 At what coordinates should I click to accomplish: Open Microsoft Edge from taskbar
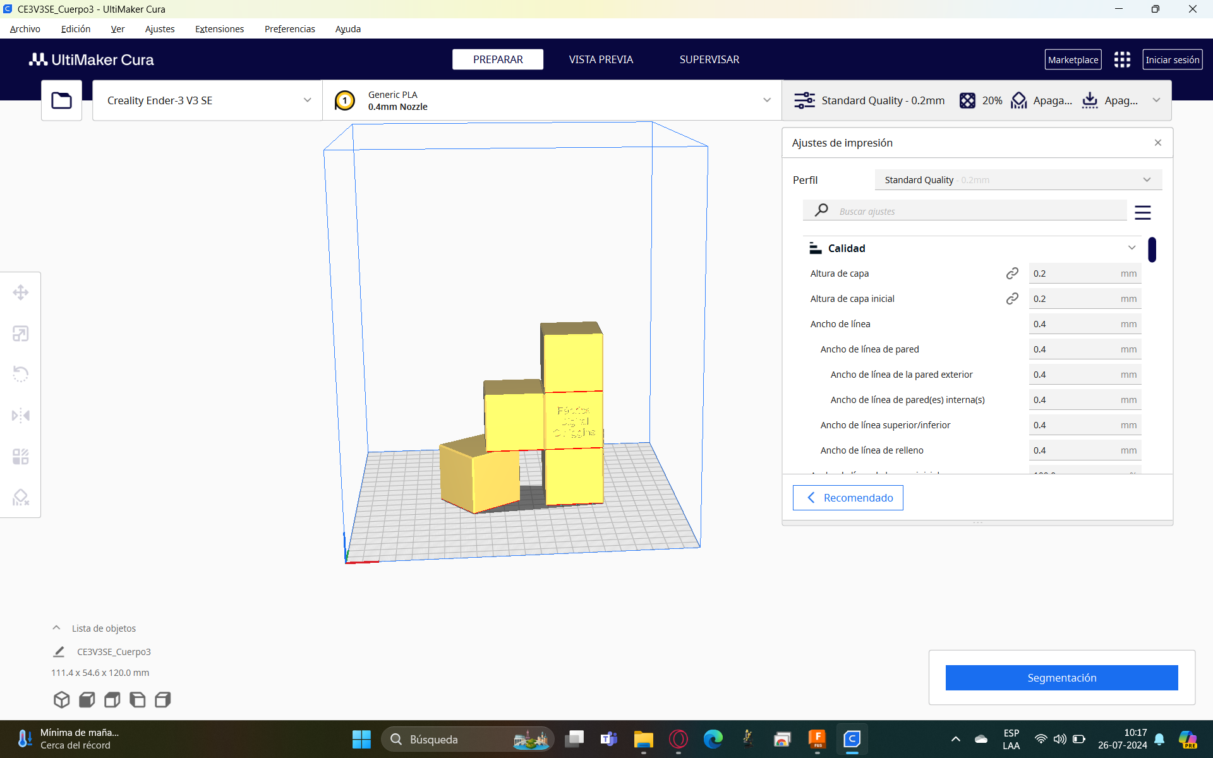point(713,739)
